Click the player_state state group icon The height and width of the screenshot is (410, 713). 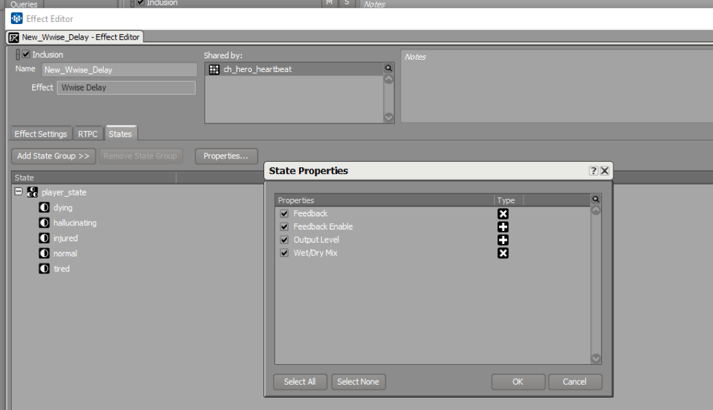point(32,192)
